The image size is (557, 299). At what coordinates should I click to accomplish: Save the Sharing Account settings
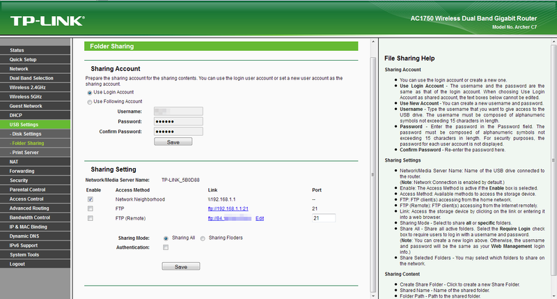point(173,142)
